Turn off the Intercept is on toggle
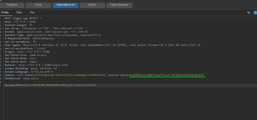This screenshot has width=257, height=120. [65, 5]
